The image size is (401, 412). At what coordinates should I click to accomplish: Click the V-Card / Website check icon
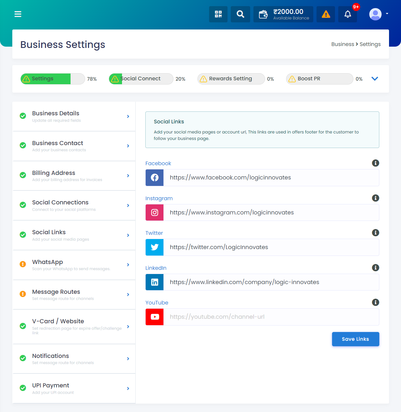23,326
